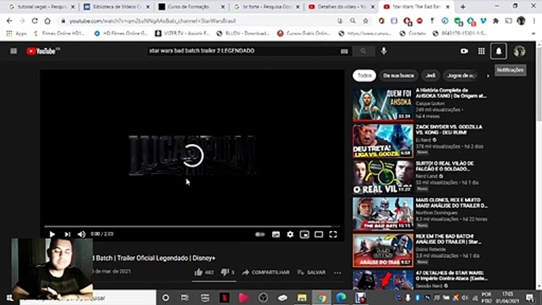The image size is (542, 305).
Task: Switch to the Detalhes do vídeo tab
Action: pyautogui.click(x=342, y=7)
